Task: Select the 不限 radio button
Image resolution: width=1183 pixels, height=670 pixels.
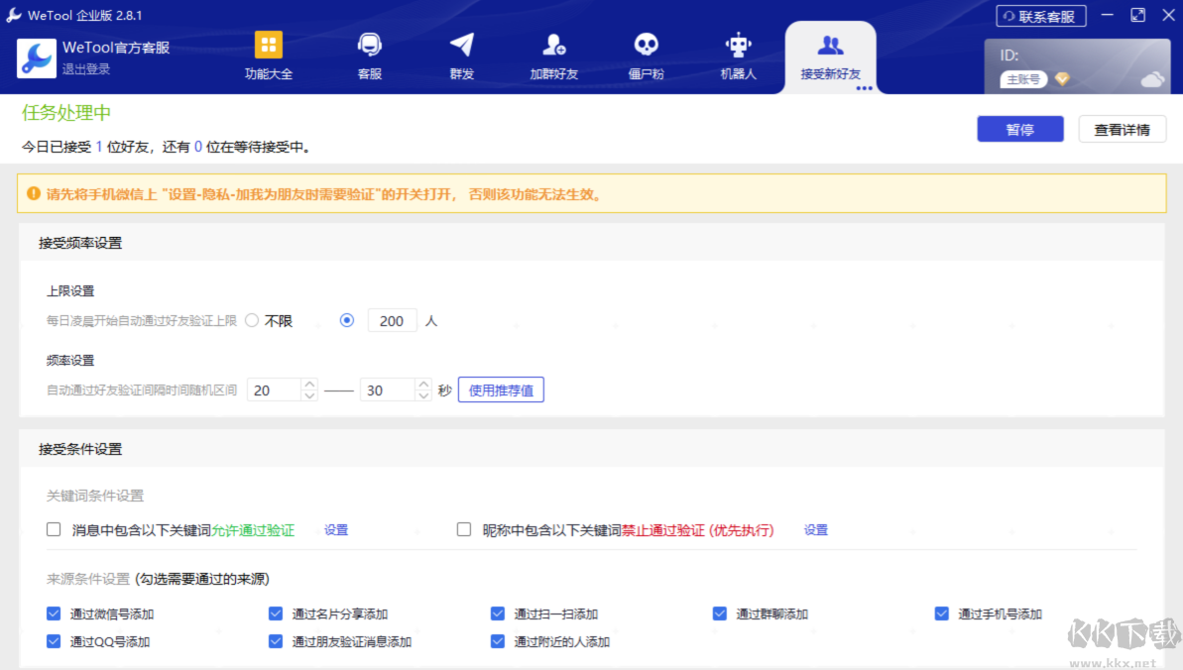Action: [252, 319]
